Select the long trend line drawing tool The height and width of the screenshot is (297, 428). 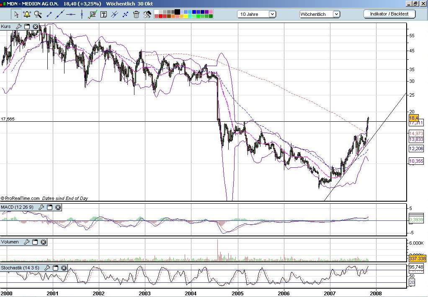[x=60, y=14]
